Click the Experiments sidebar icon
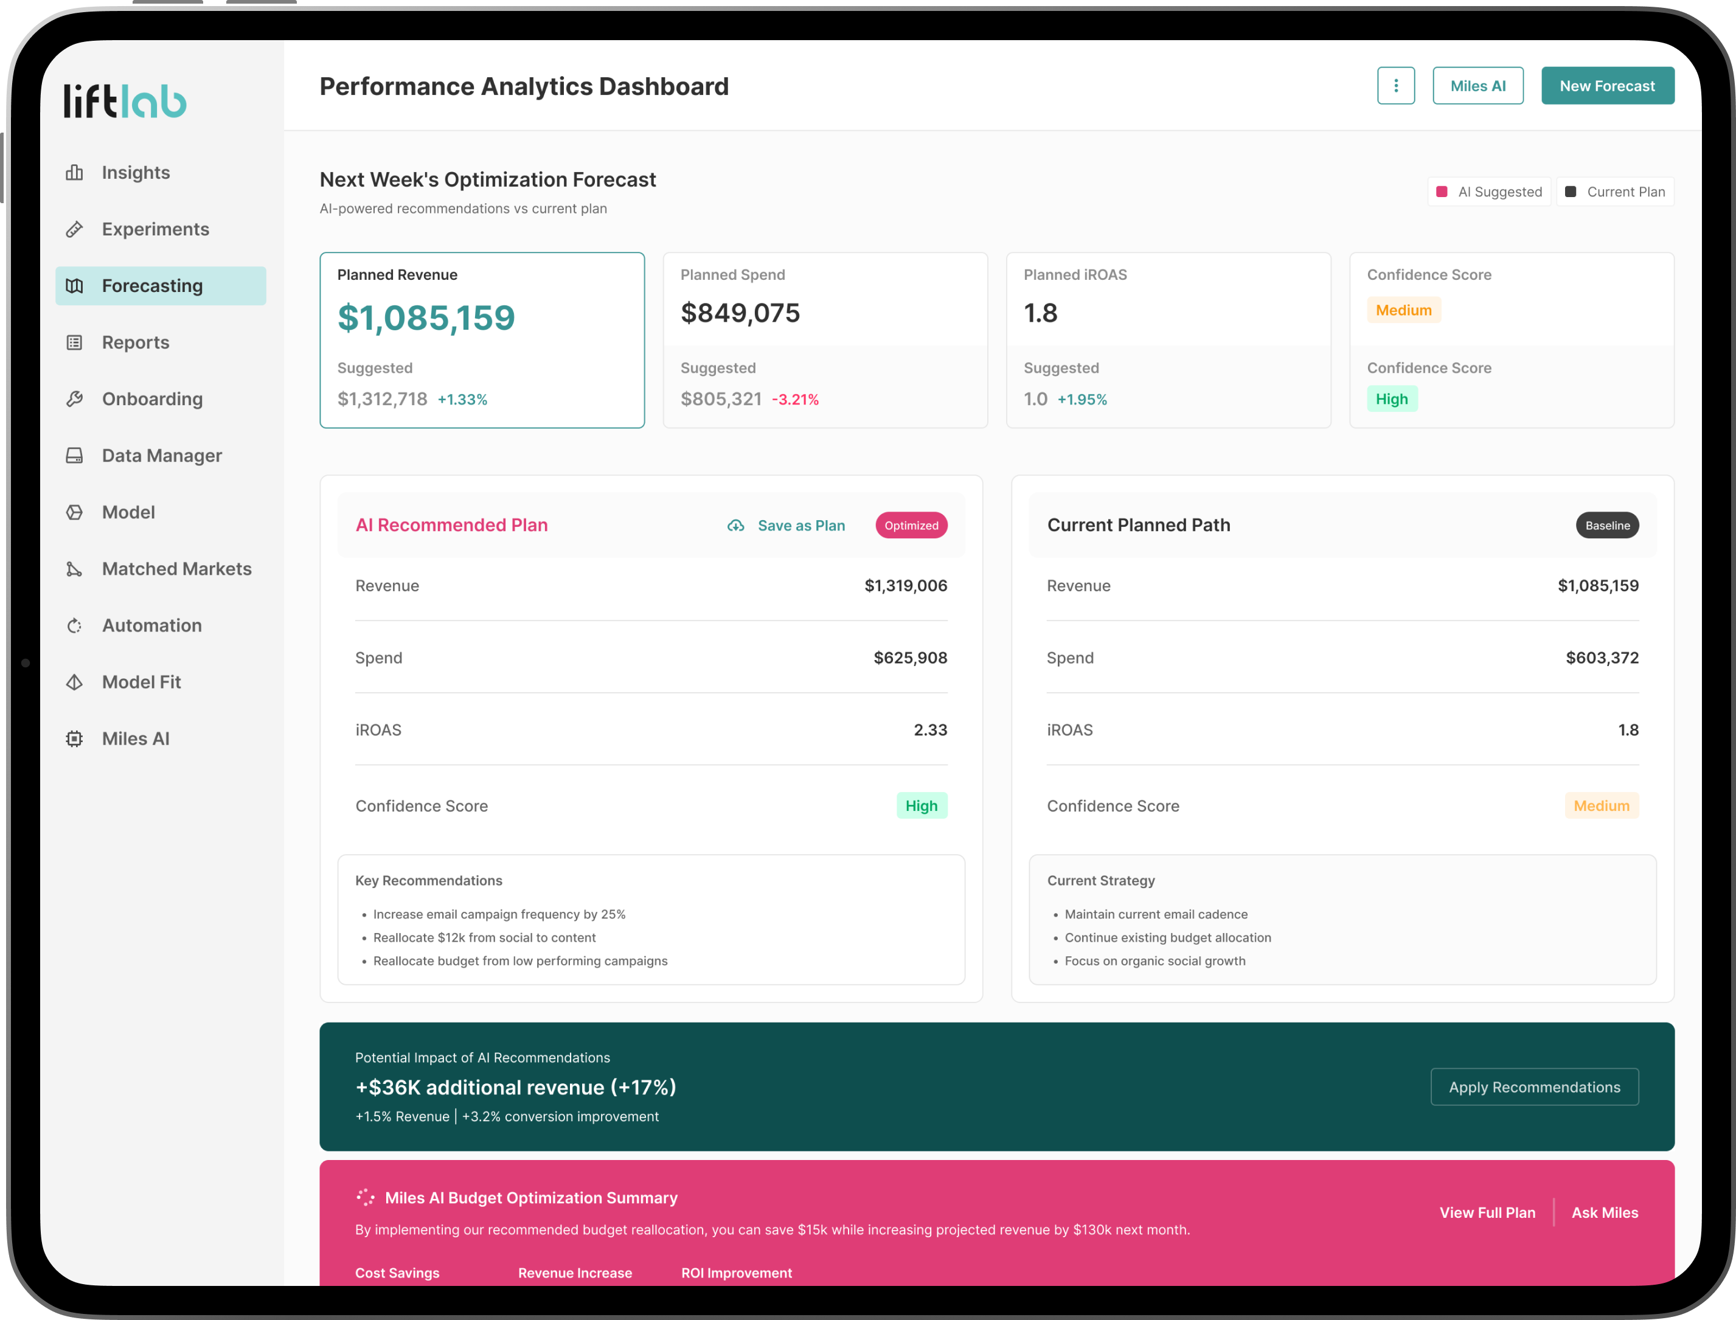 tap(75, 229)
